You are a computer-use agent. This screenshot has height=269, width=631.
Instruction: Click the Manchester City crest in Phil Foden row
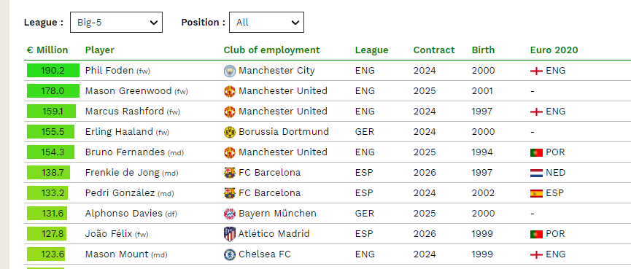click(229, 71)
